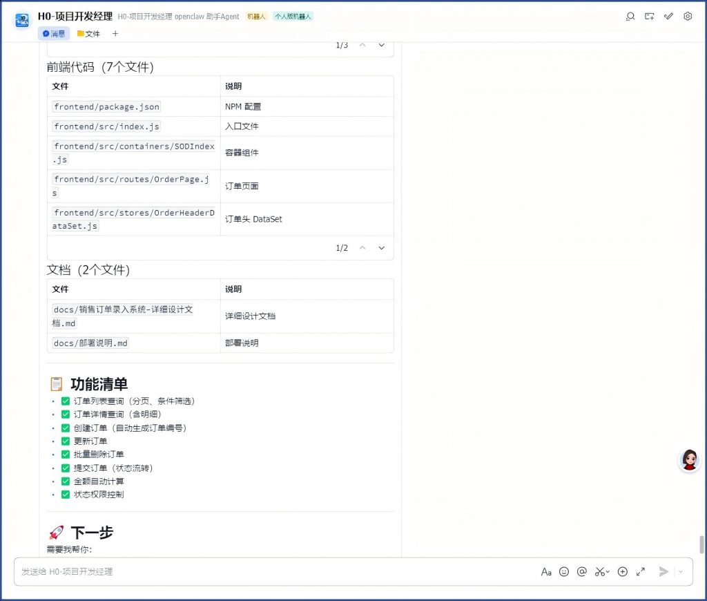Toggle the 批量删除订单 checkbox

tap(66, 455)
